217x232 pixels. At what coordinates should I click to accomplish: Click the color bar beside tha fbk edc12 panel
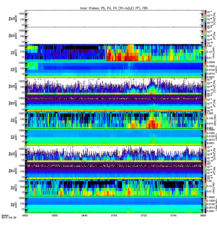(205, 52)
